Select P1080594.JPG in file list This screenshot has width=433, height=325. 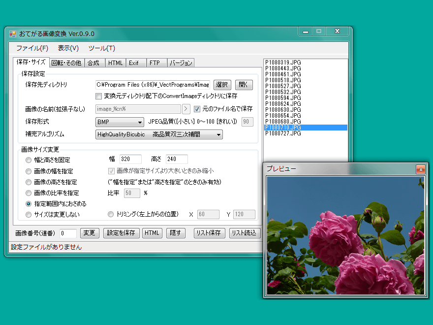coord(306,98)
